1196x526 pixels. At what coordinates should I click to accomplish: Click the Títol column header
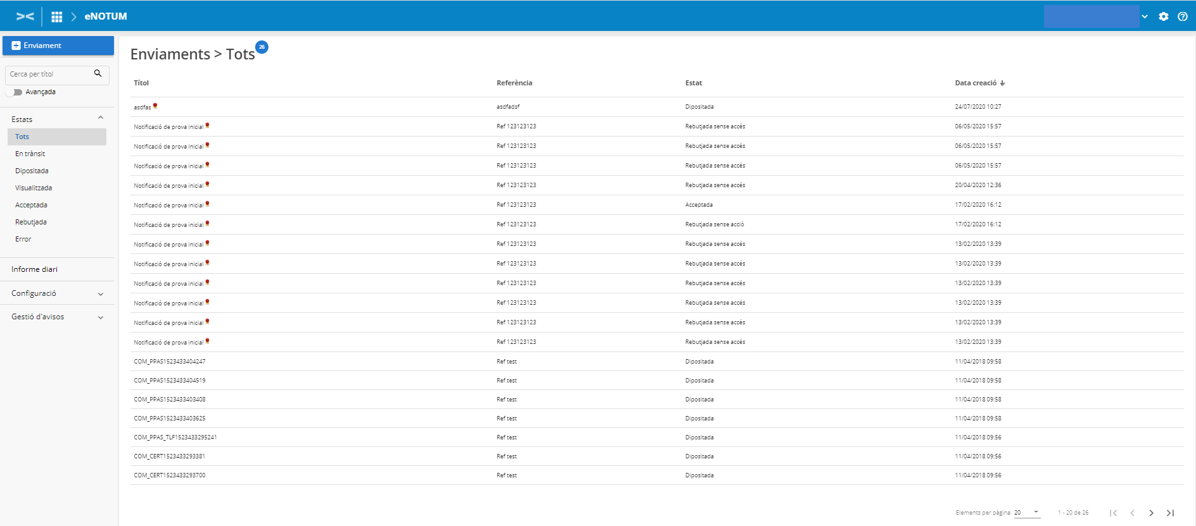tap(141, 83)
